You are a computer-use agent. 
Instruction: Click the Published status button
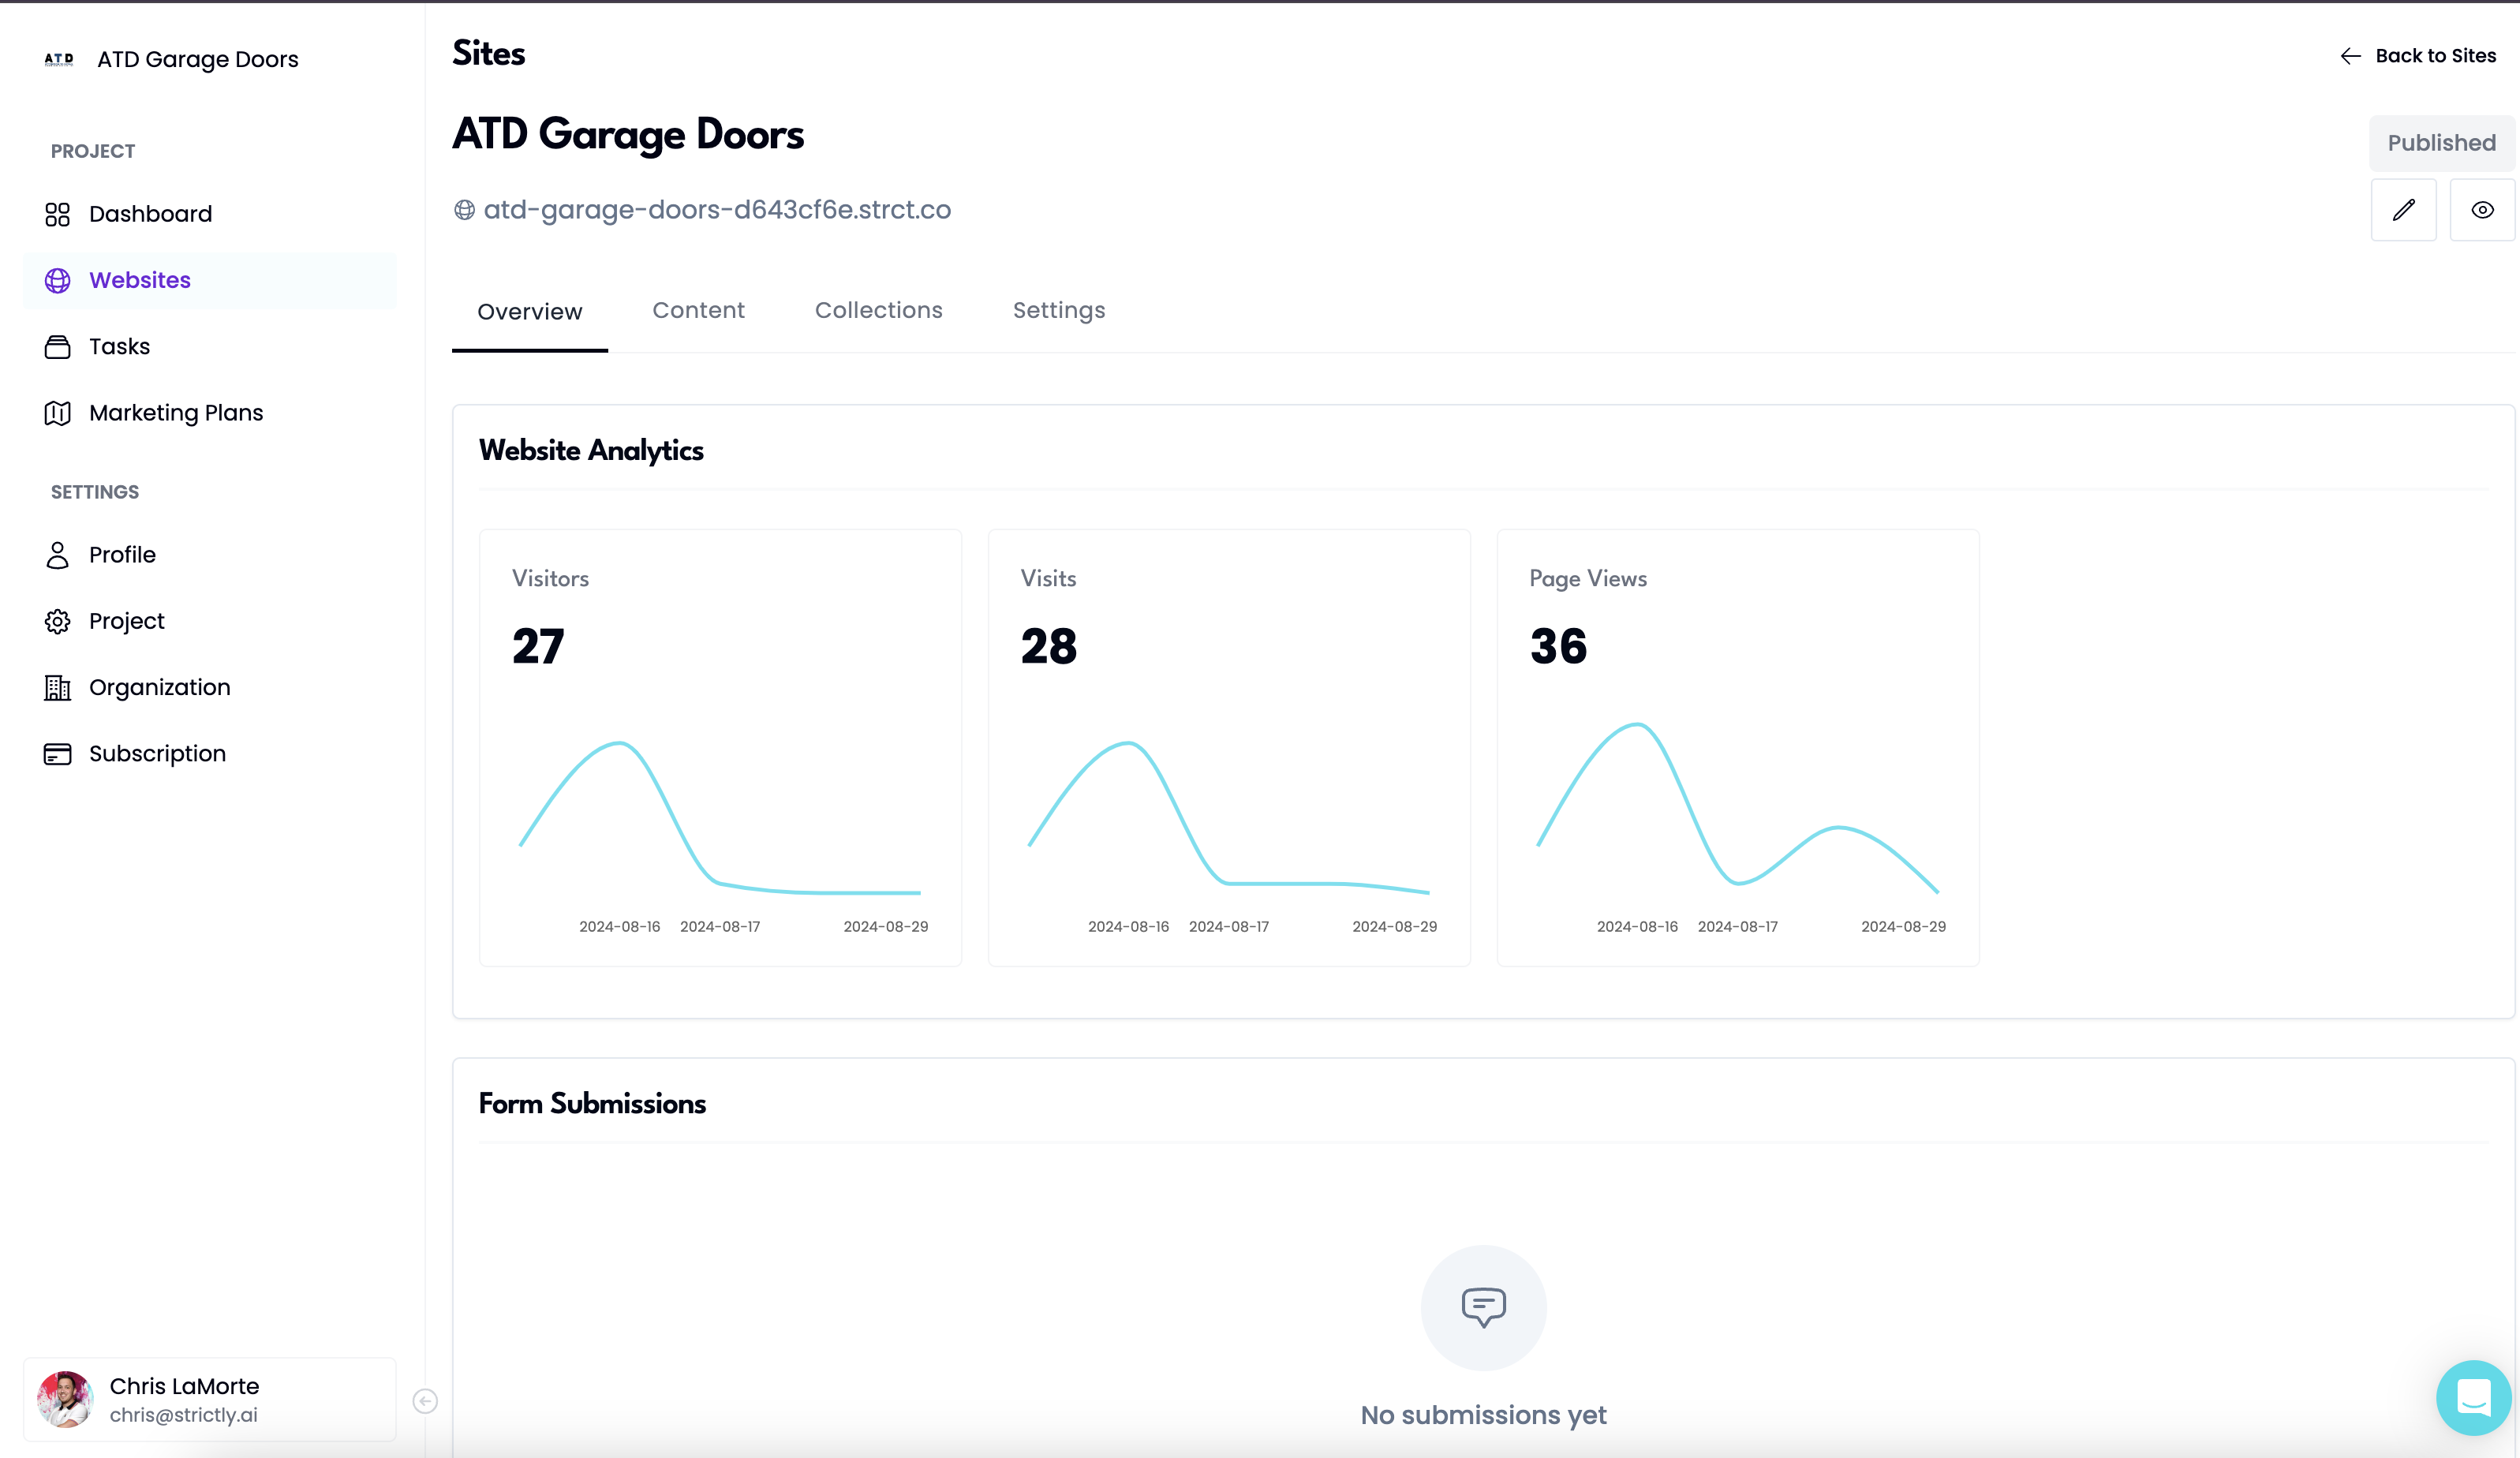(x=2441, y=143)
